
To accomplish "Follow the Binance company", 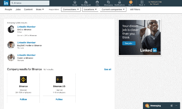I will 23,99.
